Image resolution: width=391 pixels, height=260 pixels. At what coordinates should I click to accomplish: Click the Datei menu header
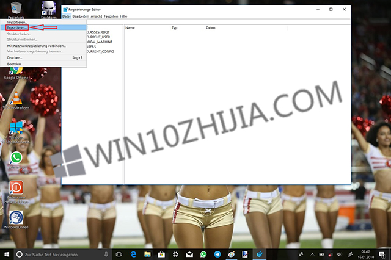point(67,16)
